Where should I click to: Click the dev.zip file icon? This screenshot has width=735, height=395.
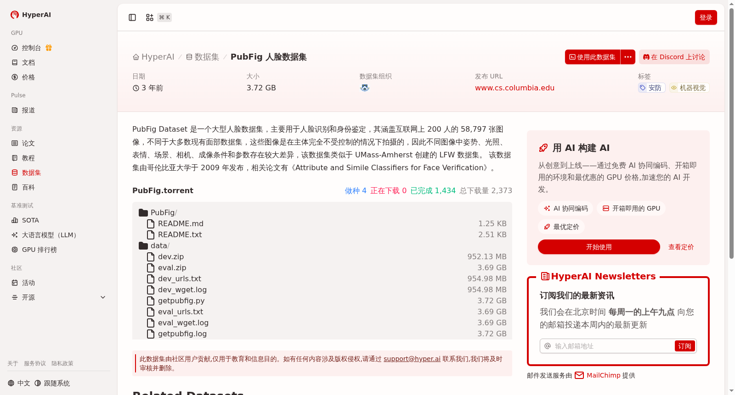tap(151, 256)
